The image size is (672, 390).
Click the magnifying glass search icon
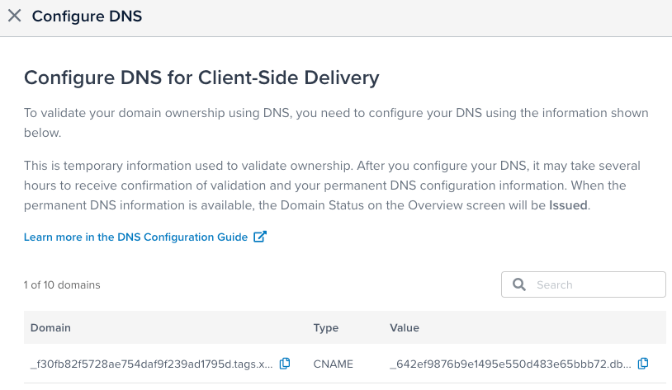pyautogui.click(x=519, y=284)
